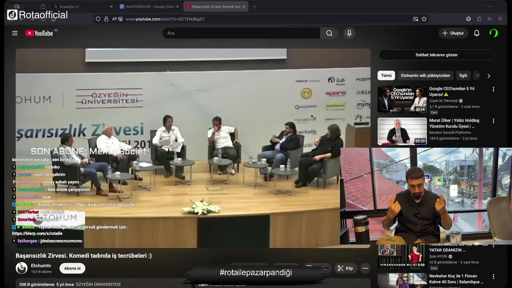Open the notifications bell

point(476,33)
